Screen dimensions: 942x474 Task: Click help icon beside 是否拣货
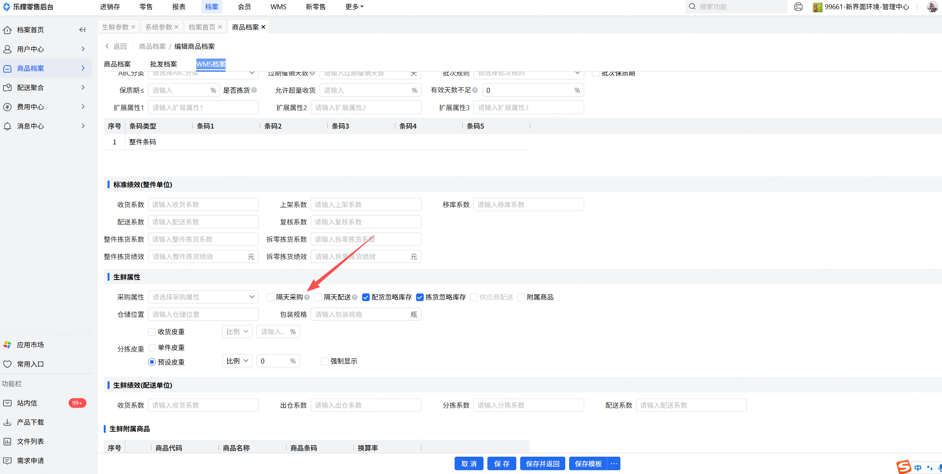[254, 90]
